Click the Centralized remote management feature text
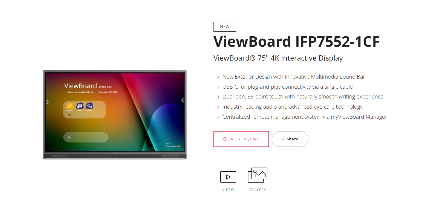This screenshot has width=442, height=209. [x=305, y=117]
